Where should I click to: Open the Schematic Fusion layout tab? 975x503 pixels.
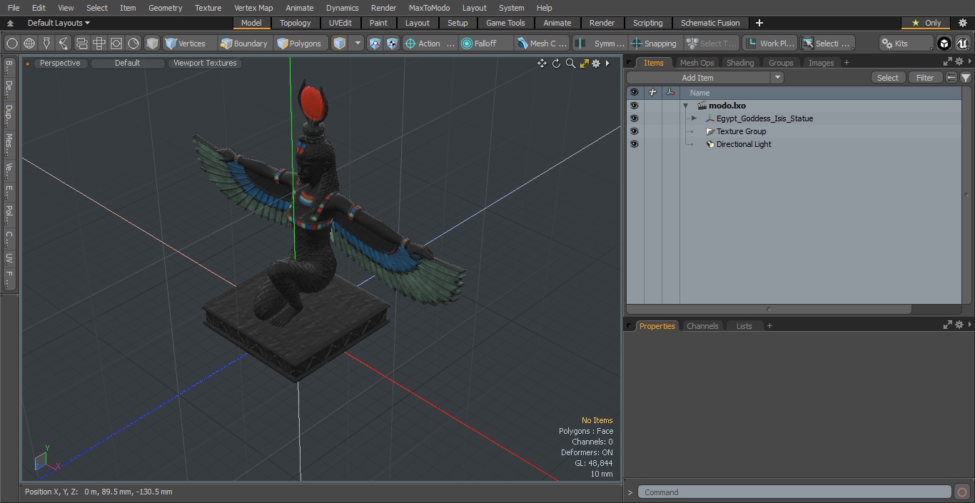(710, 23)
